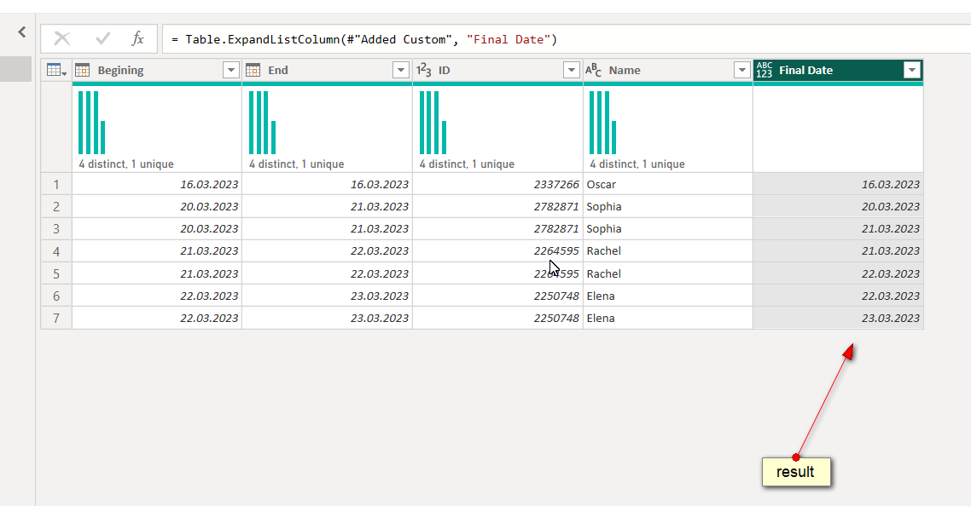Open the Final Date column filter dropdown
971x506 pixels.
pos(912,71)
